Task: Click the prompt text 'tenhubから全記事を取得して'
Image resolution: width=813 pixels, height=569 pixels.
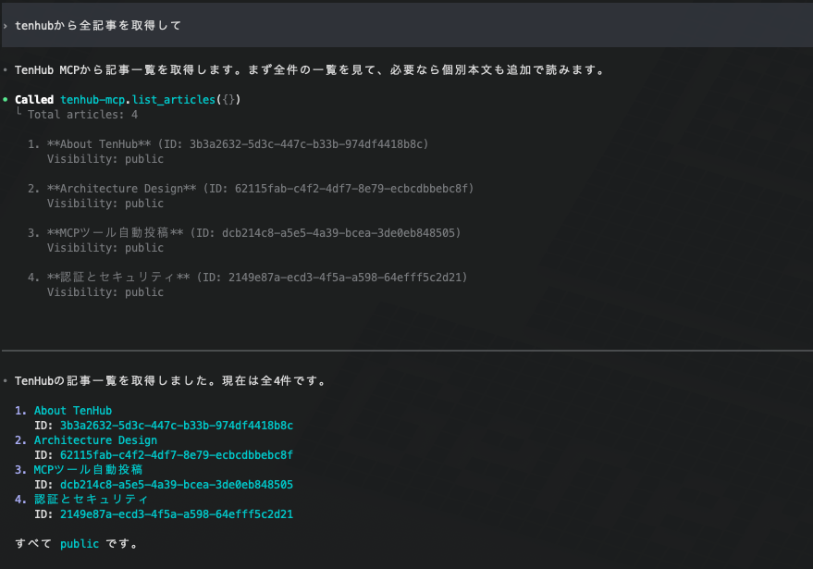Action: pyautogui.click(x=98, y=25)
